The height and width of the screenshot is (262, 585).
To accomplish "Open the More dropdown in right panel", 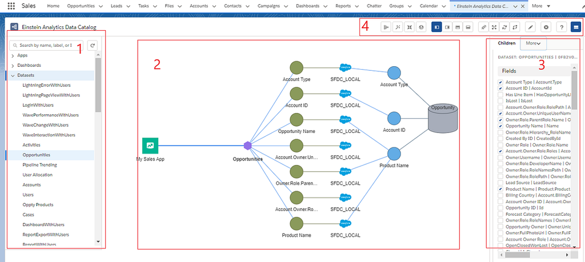I will [534, 43].
